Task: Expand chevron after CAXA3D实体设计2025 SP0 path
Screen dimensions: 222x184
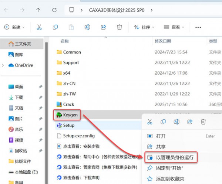Action: (152, 10)
